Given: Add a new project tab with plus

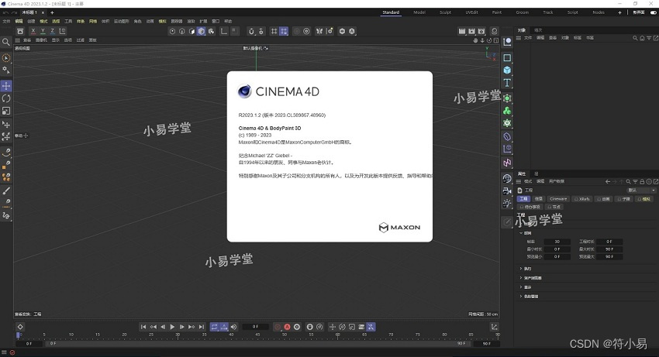Looking at the screenshot, I should point(52,12).
